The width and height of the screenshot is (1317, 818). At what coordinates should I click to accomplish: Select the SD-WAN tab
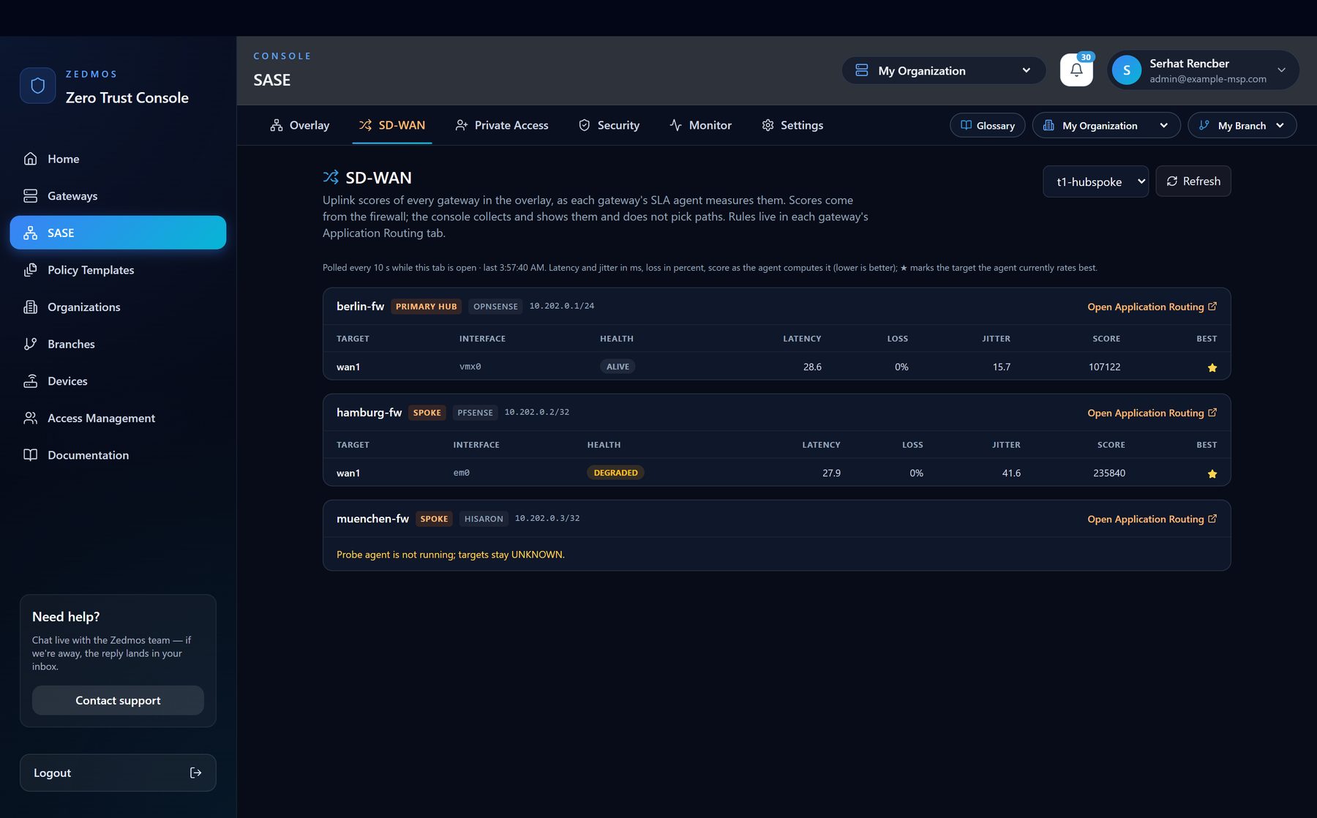(392, 125)
